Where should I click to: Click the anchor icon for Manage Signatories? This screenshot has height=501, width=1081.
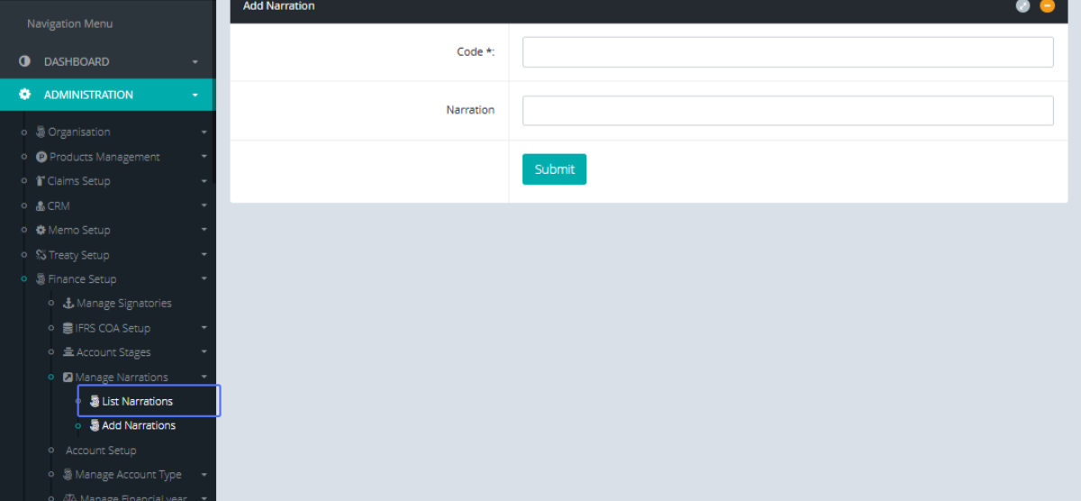point(68,304)
